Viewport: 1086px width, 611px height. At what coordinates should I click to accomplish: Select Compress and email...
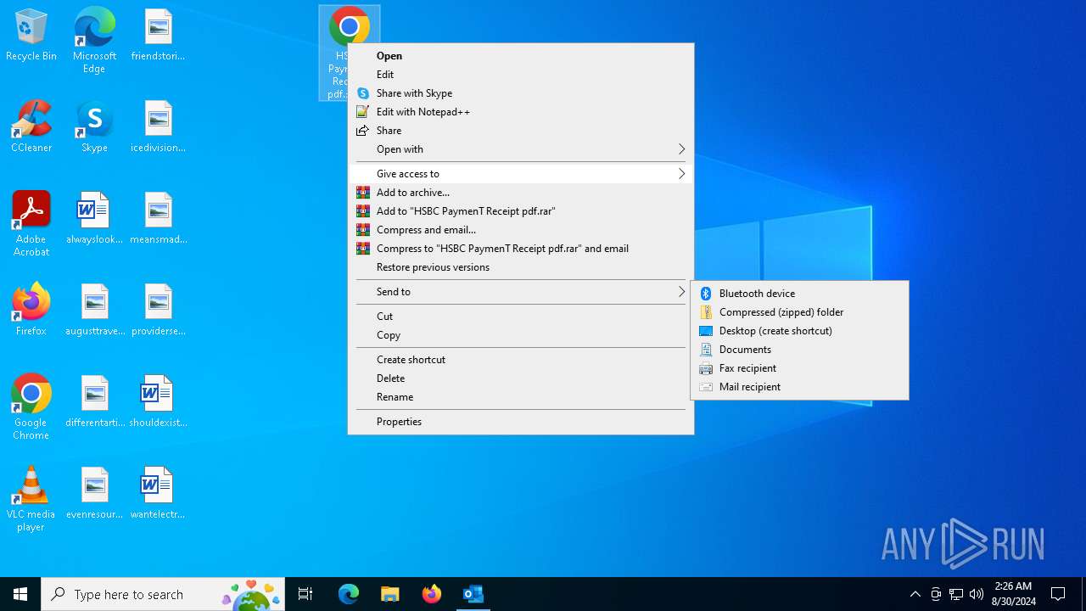pos(521,230)
